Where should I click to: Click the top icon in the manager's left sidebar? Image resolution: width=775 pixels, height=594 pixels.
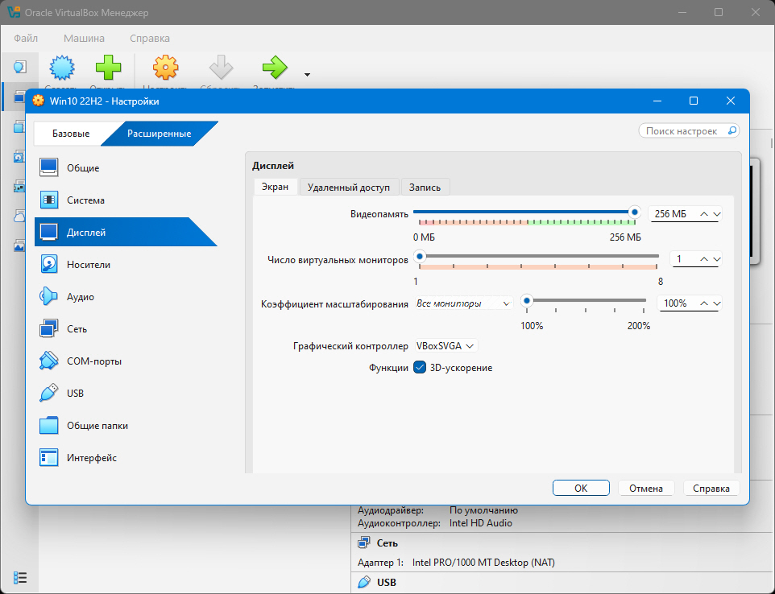[x=19, y=67]
